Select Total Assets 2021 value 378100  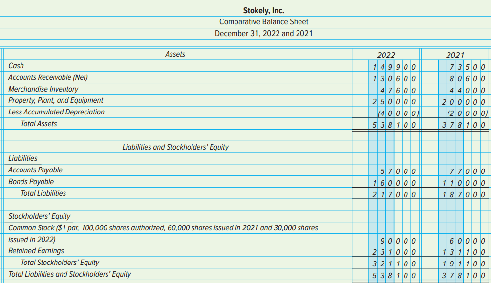[x=464, y=125]
